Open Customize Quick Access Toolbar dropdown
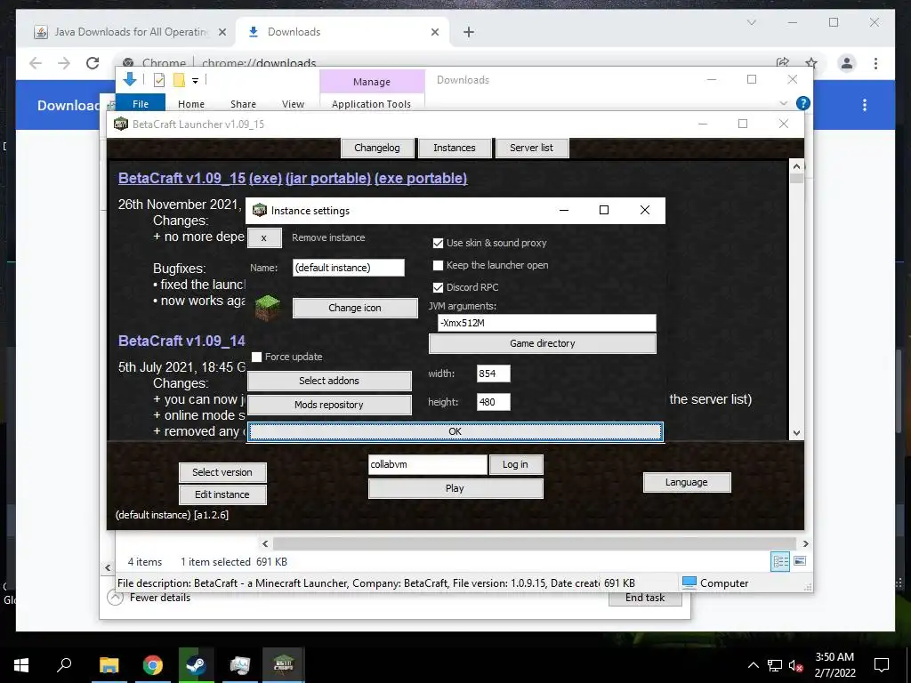The height and width of the screenshot is (683, 911). pos(195,81)
